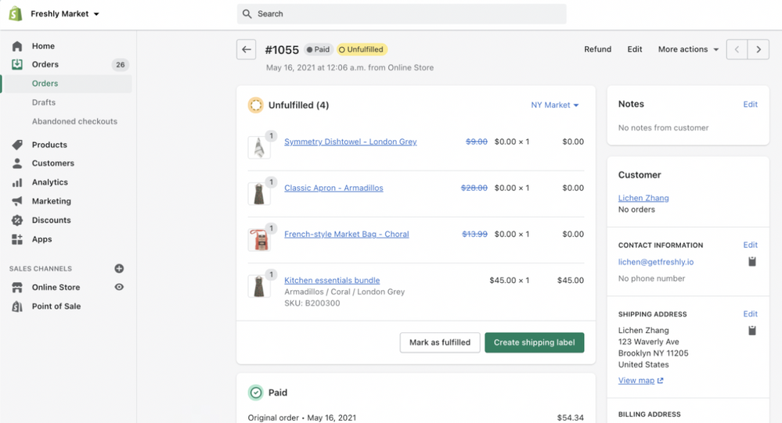Open the More actions dropdown
This screenshot has height=423, width=782.
coord(688,49)
